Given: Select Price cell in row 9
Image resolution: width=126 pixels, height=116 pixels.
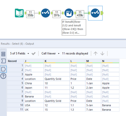Looking at the screenshot, I should [x=77, y=101].
